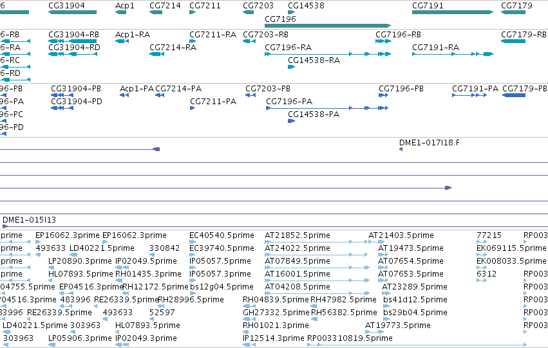The image size is (548, 348).
Task: Select transcript CG7196-RA
Action: pyautogui.click(x=288, y=47)
